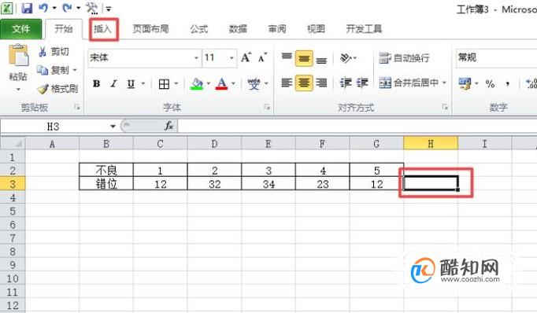Click the Wrap Text icon
Image resolution: width=537 pixels, height=313 pixels.
coord(385,58)
